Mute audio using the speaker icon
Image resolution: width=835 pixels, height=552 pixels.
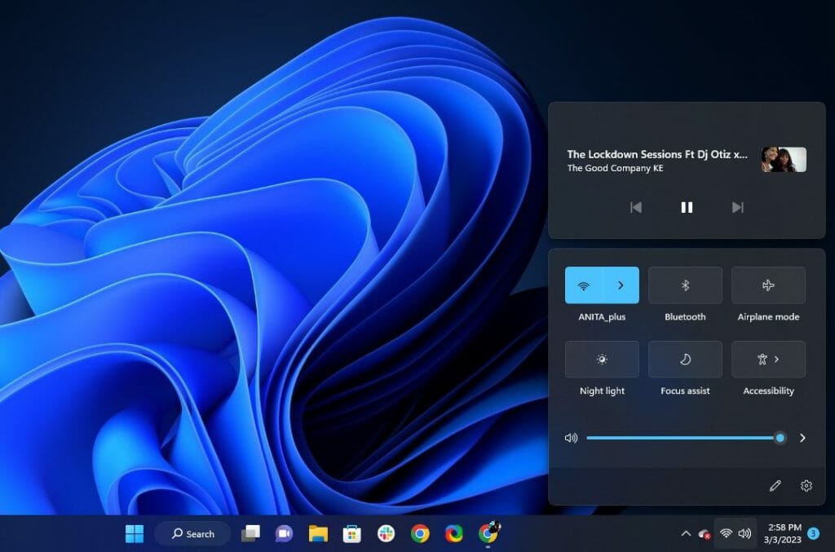570,438
